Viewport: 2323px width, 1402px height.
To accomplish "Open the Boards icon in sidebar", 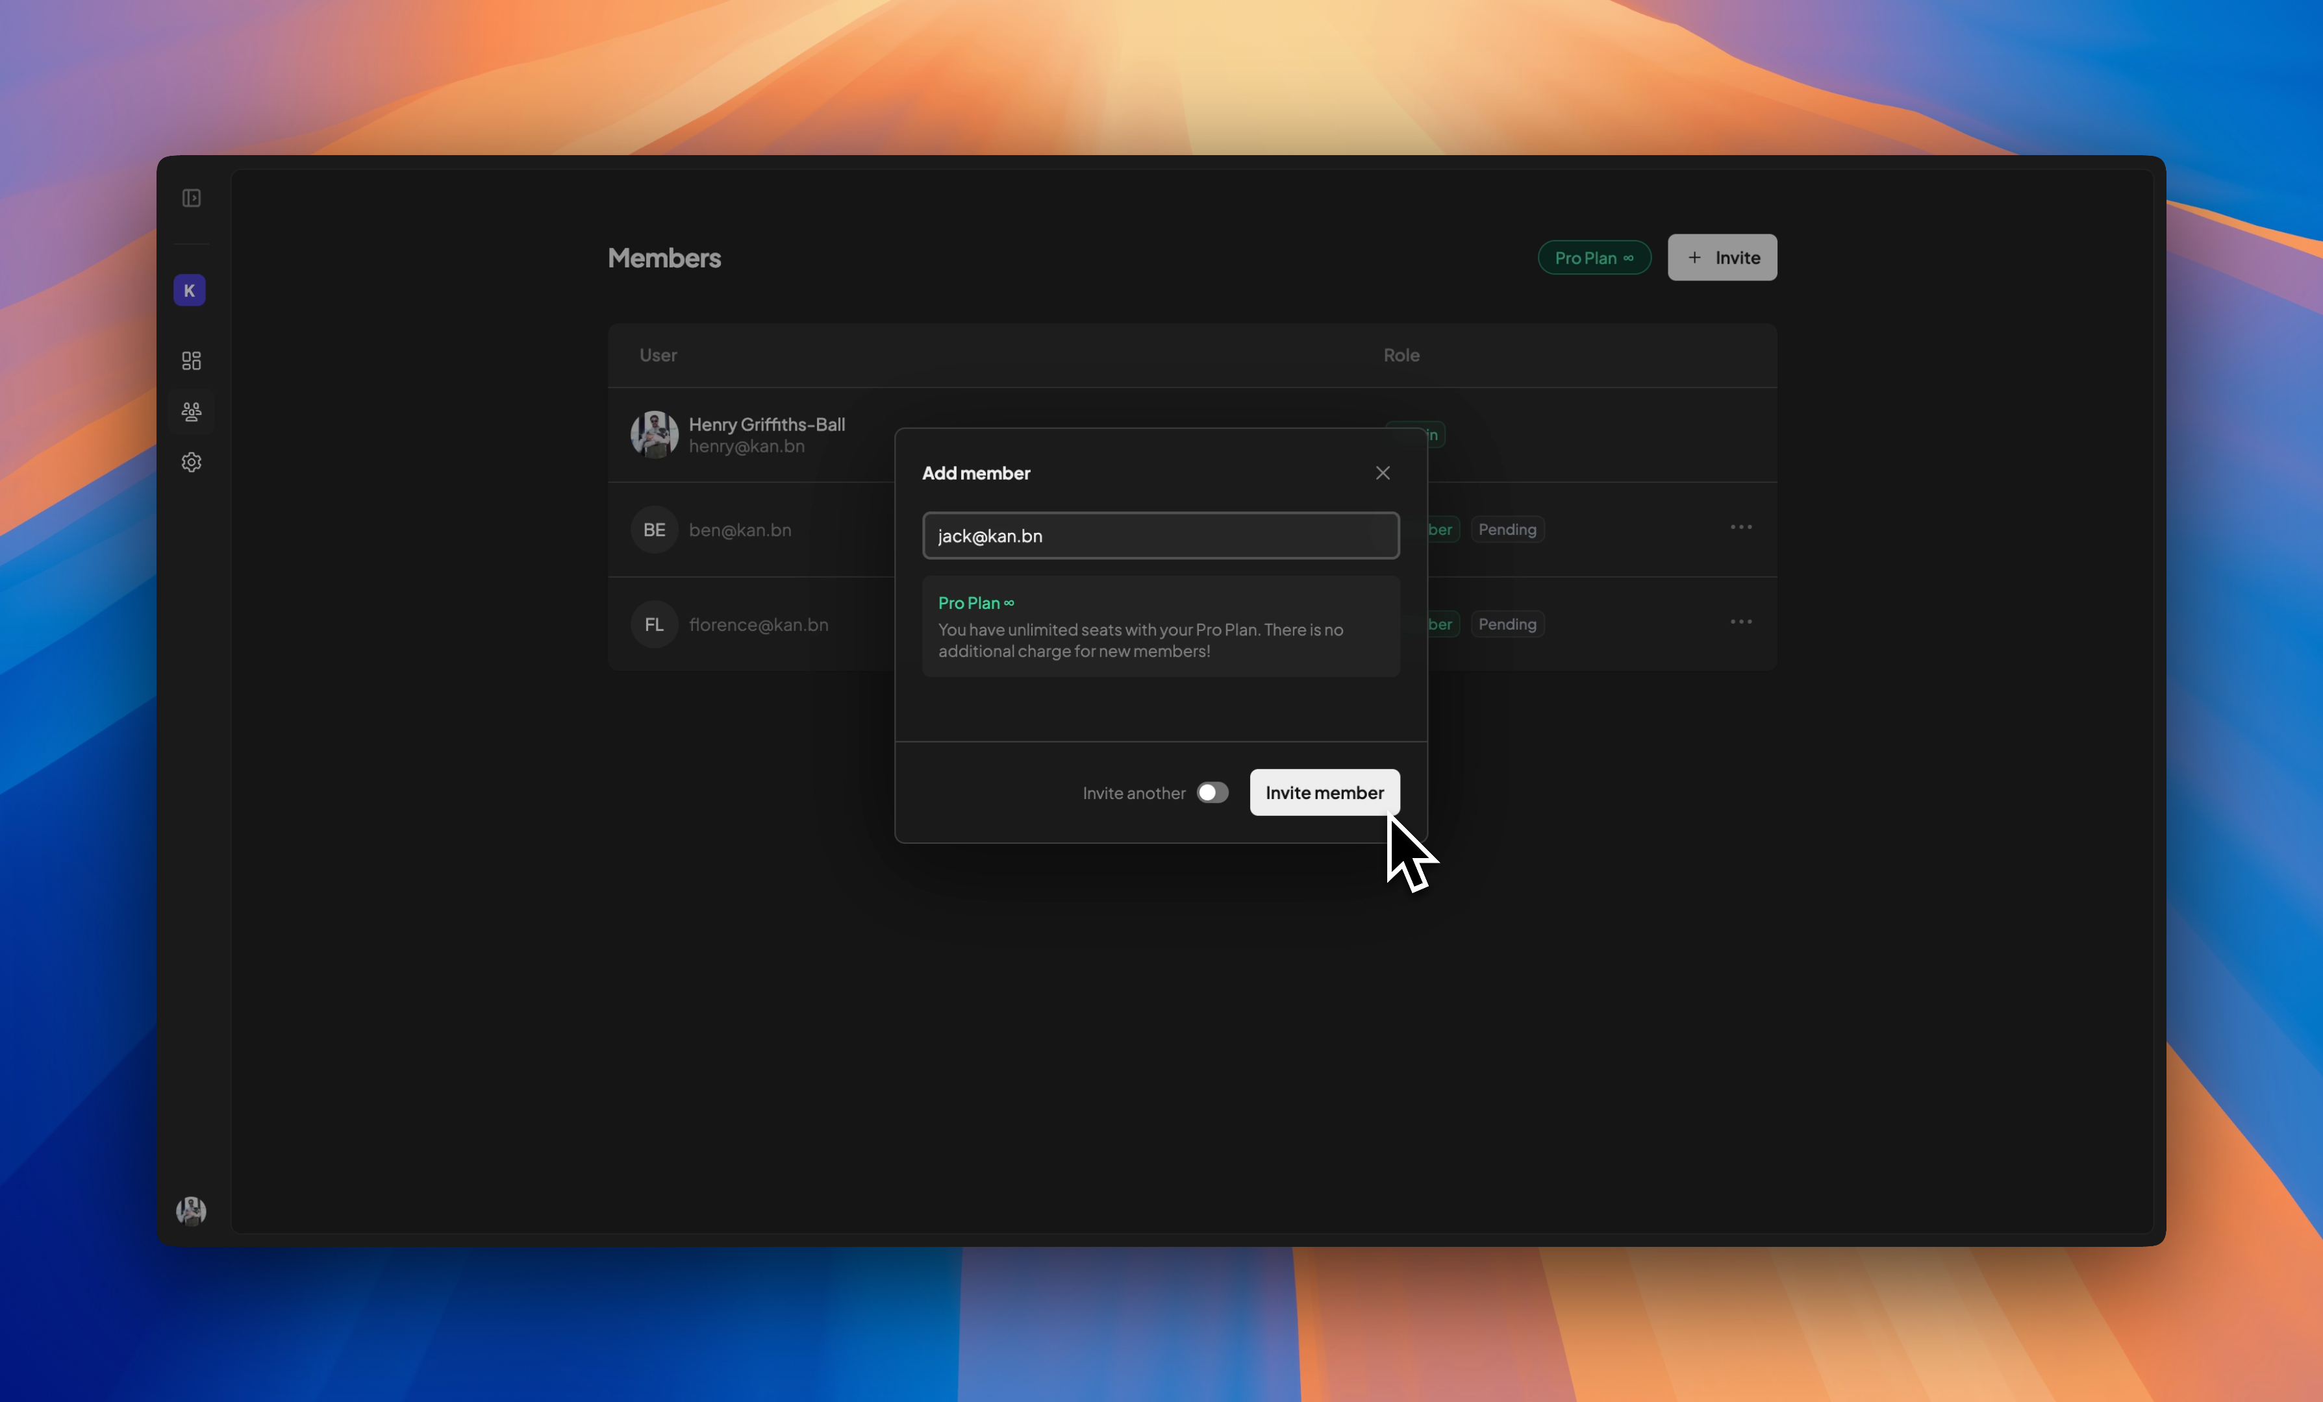I will pos(192,361).
